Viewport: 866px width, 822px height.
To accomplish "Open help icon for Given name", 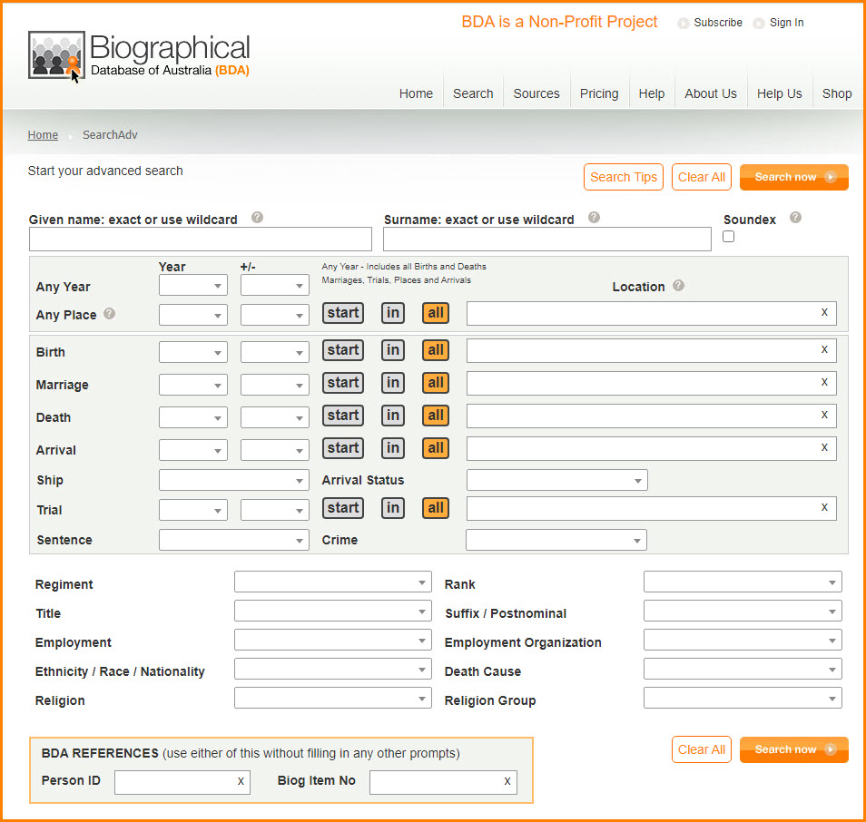I will [257, 218].
